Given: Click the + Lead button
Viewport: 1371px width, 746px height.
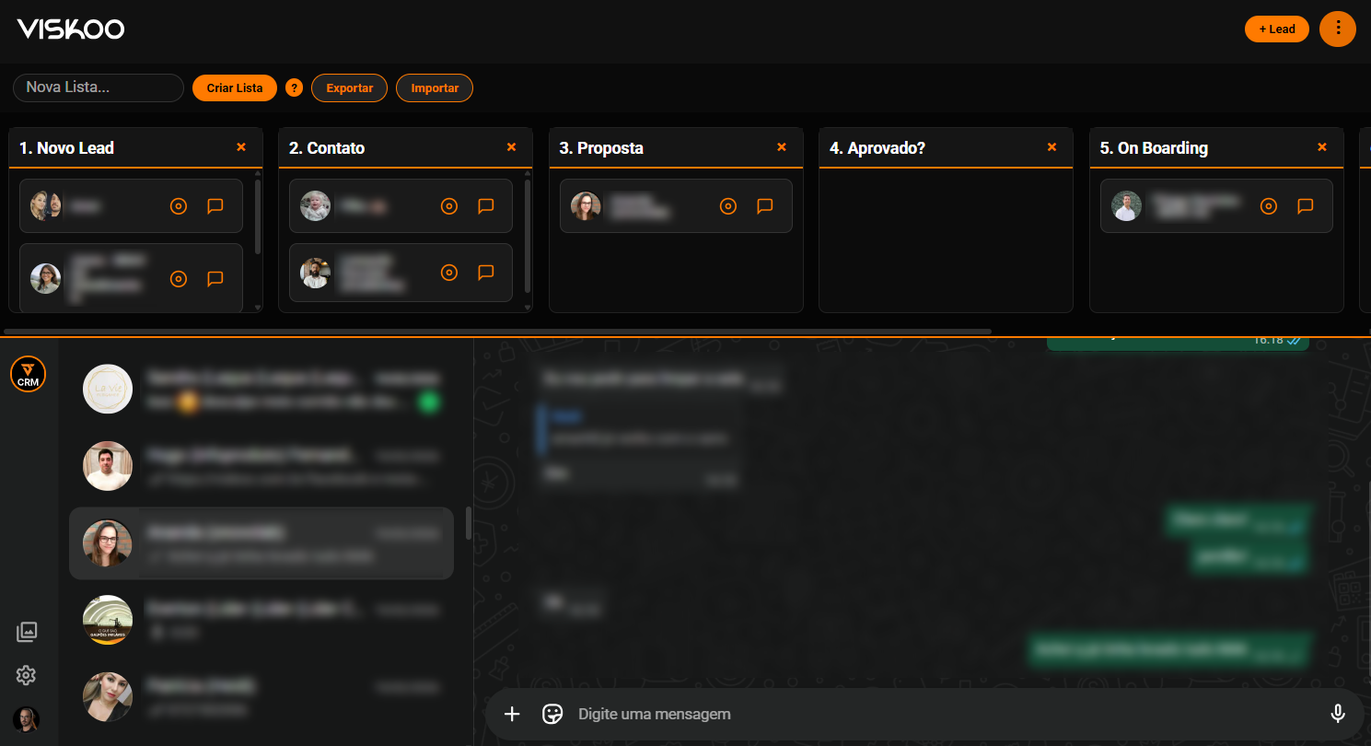Looking at the screenshot, I should pyautogui.click(x=1276, y=29).
